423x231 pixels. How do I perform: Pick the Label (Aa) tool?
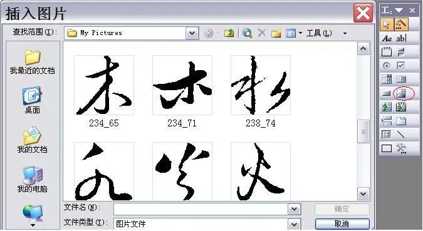387,39
